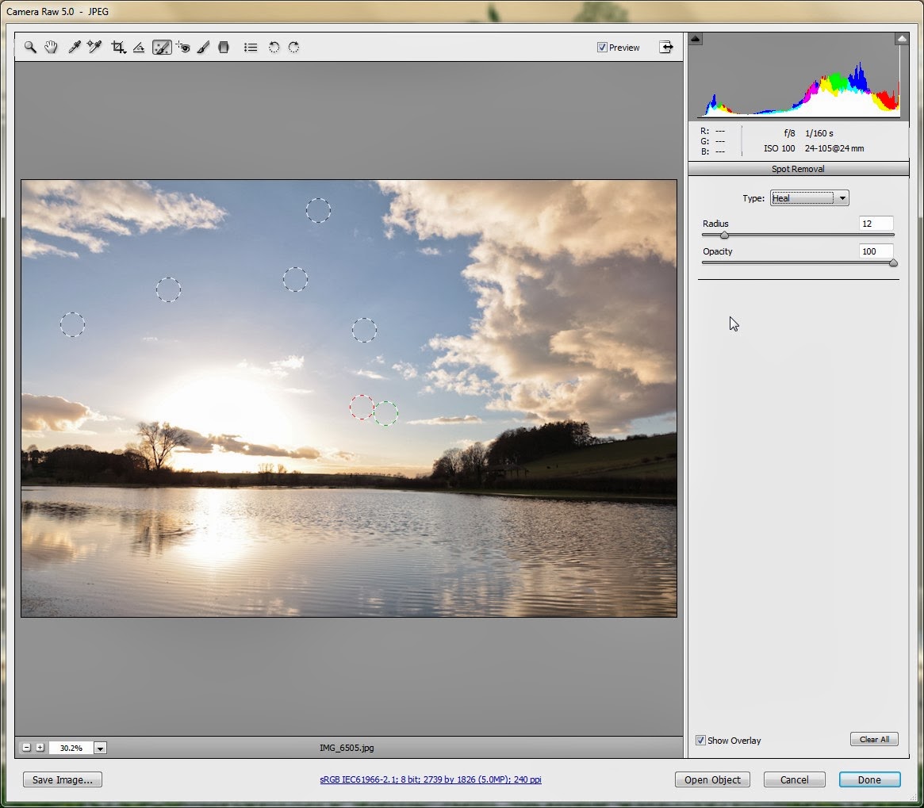
Task: Click zoom in plus button
Action: point(40,747)
